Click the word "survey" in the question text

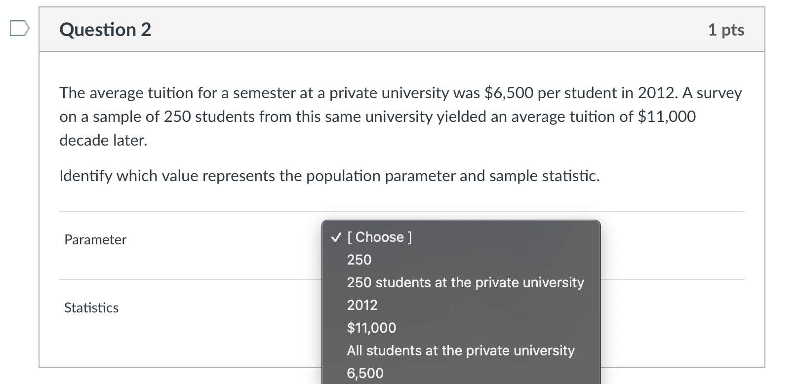(719, 93)
